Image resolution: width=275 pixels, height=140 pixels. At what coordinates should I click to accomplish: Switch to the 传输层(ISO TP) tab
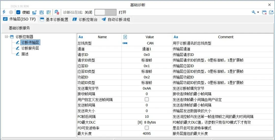pyautogui.click(x=19, y=19)
